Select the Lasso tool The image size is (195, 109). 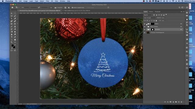pos(12,16)
